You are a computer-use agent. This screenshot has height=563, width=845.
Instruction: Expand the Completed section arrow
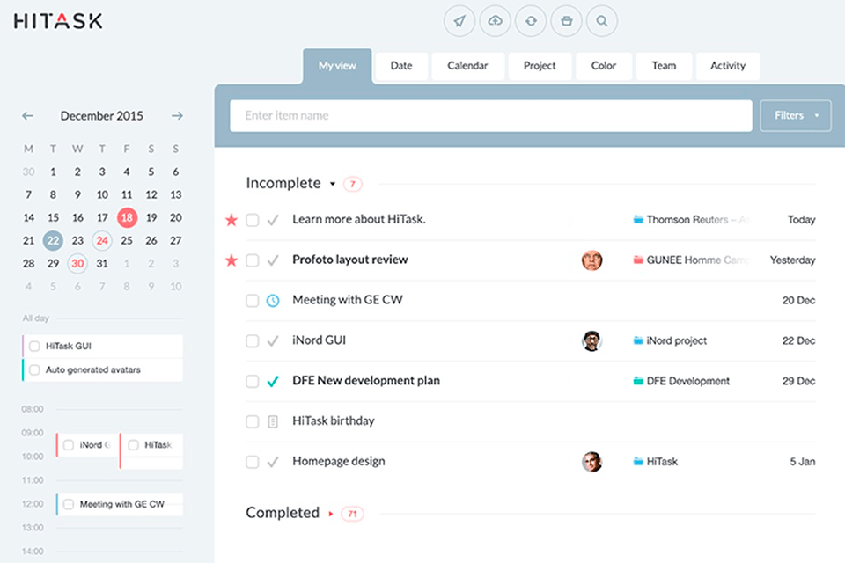tap(331, 514)
